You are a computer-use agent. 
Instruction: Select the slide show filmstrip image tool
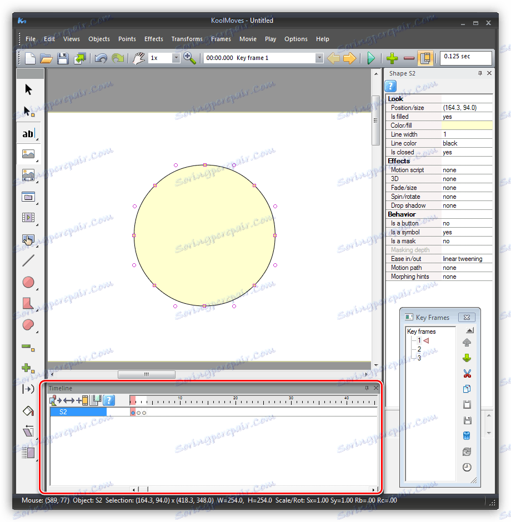click(28, 175)
